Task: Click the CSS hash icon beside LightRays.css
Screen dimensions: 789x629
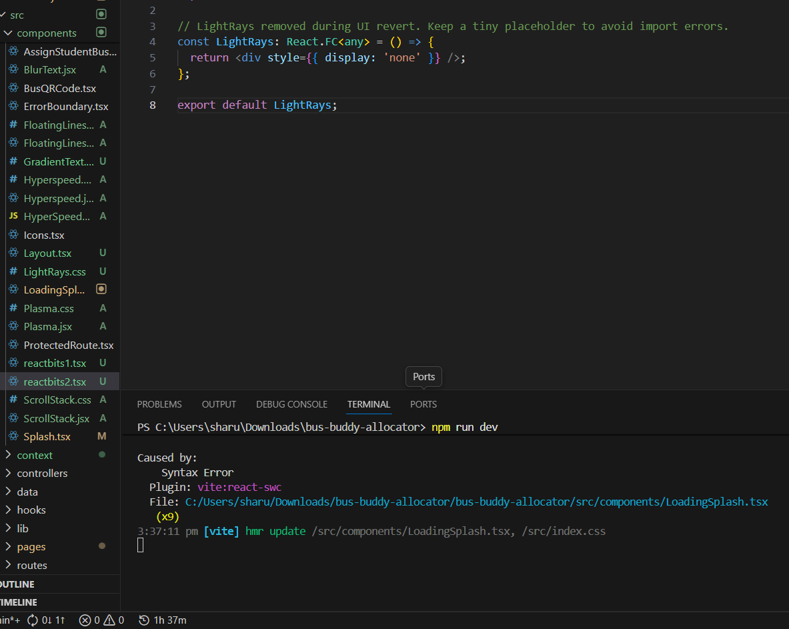Action: coord(13,271)
